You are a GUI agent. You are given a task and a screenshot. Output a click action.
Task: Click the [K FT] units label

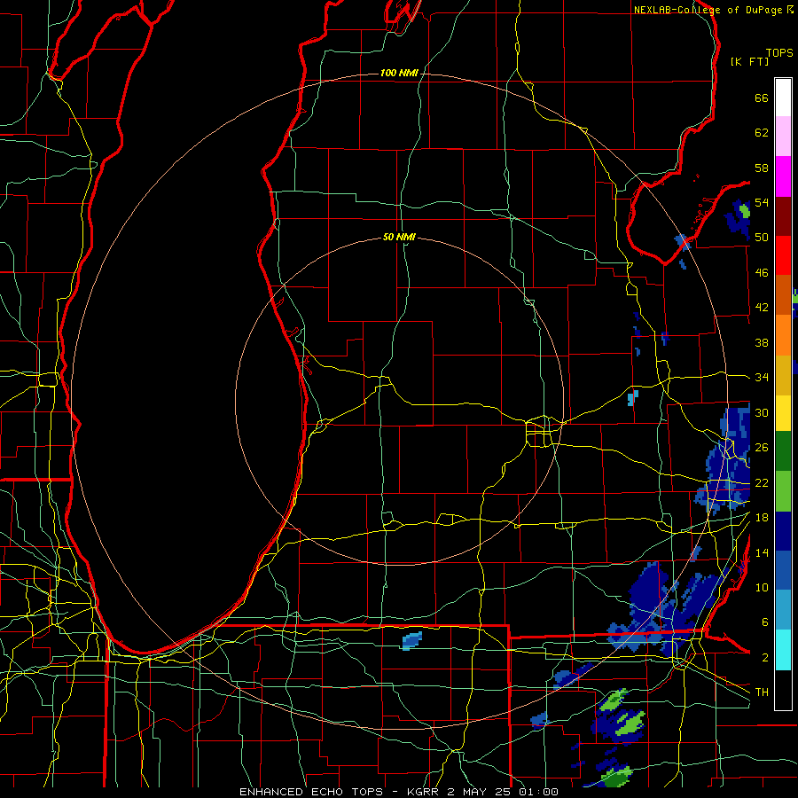coord(750,61)
